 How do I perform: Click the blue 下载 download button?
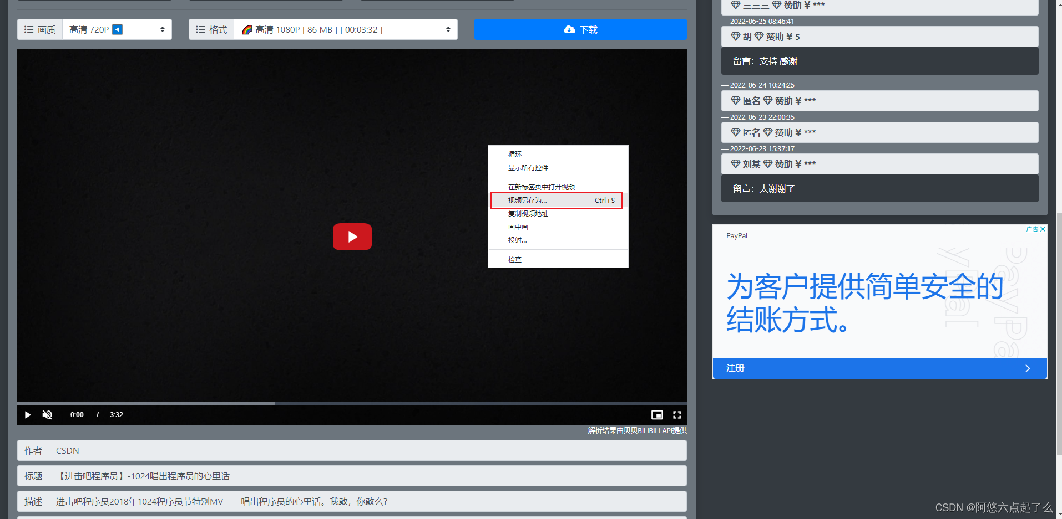click(580, 29)
